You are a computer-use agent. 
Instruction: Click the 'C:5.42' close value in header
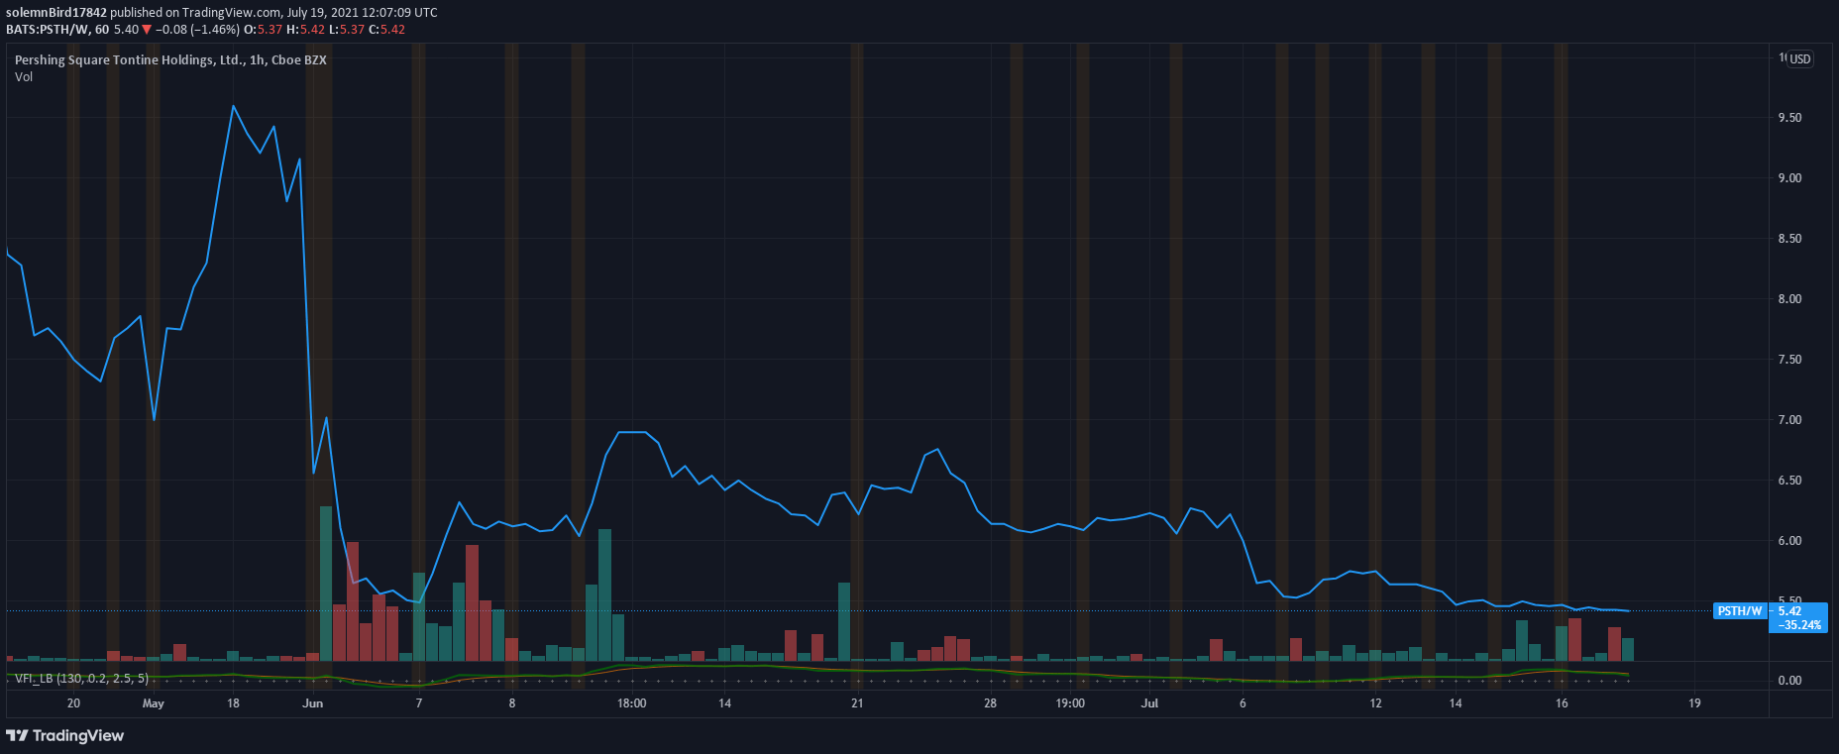(x=386, y=30)
